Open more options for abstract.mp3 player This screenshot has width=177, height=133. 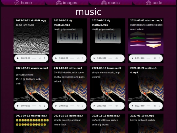click(x=159, y=58)
